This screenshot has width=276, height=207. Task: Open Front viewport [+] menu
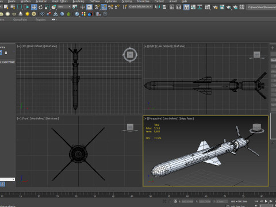[19, 118]
